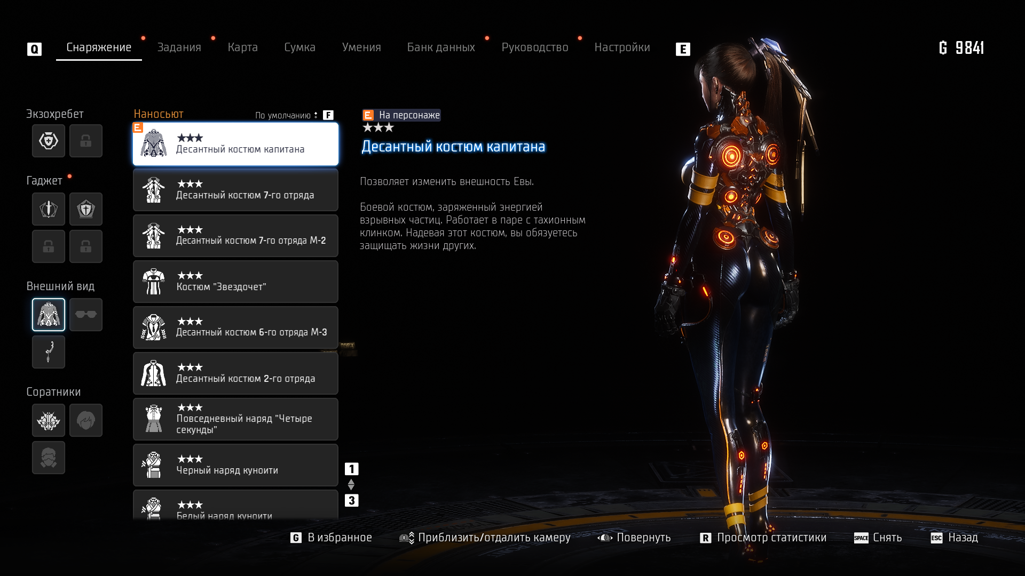
Task: Select Костюм "Звездочет" row
Action: coord(235,282)
